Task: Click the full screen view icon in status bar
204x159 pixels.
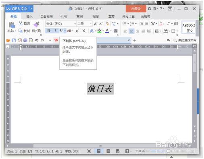Action: point(89,151)
